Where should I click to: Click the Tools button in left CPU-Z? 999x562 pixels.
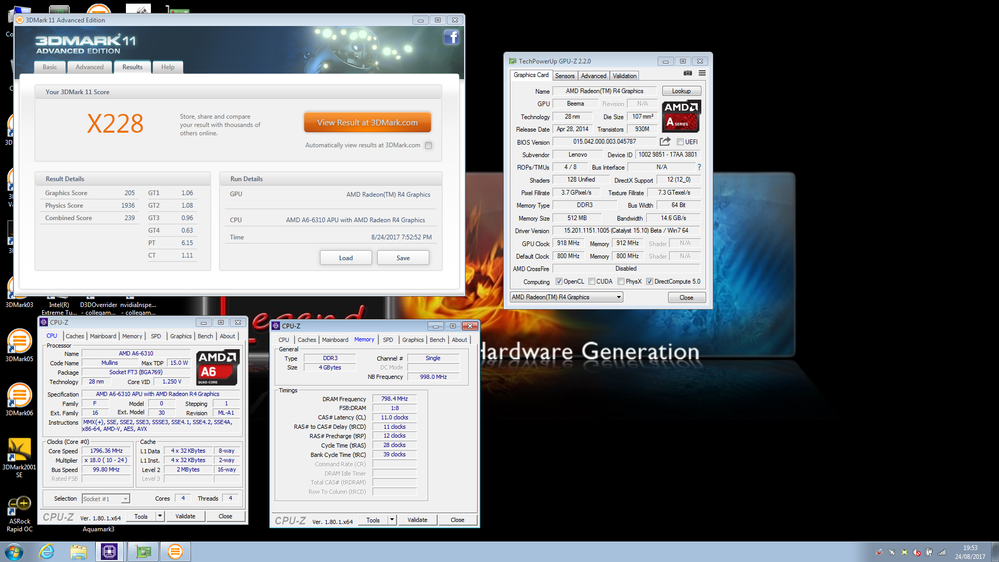click(x=141, y=516)
